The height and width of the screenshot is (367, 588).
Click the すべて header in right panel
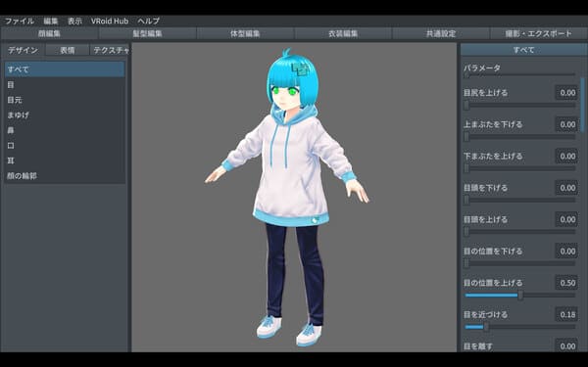(x=524, y=50)
